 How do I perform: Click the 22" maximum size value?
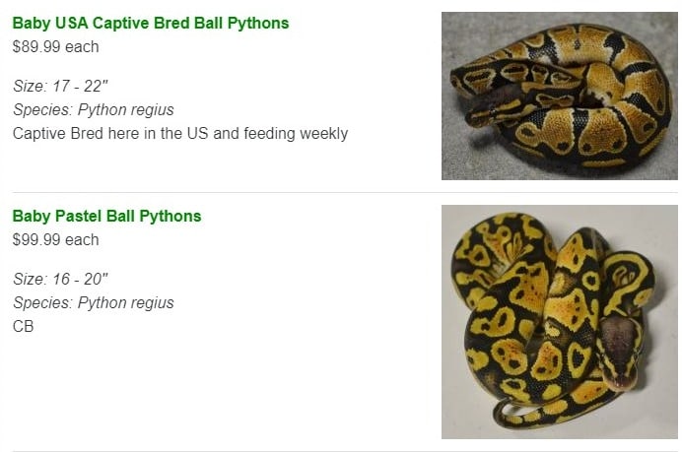click(96, 86)
